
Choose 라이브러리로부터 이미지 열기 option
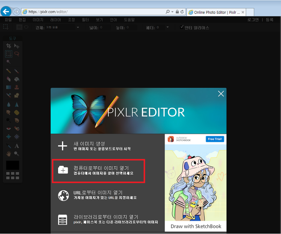click(x=107, y=219)
